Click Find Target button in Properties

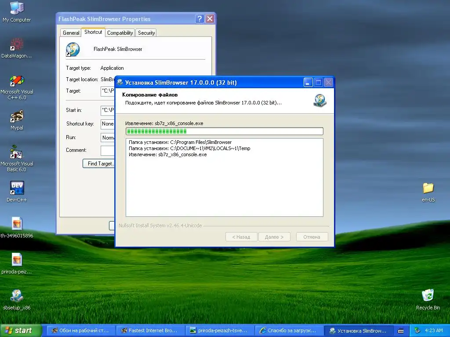99,164
